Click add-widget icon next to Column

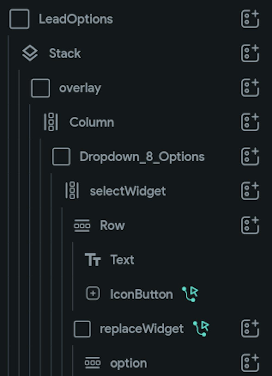point(250,122)
